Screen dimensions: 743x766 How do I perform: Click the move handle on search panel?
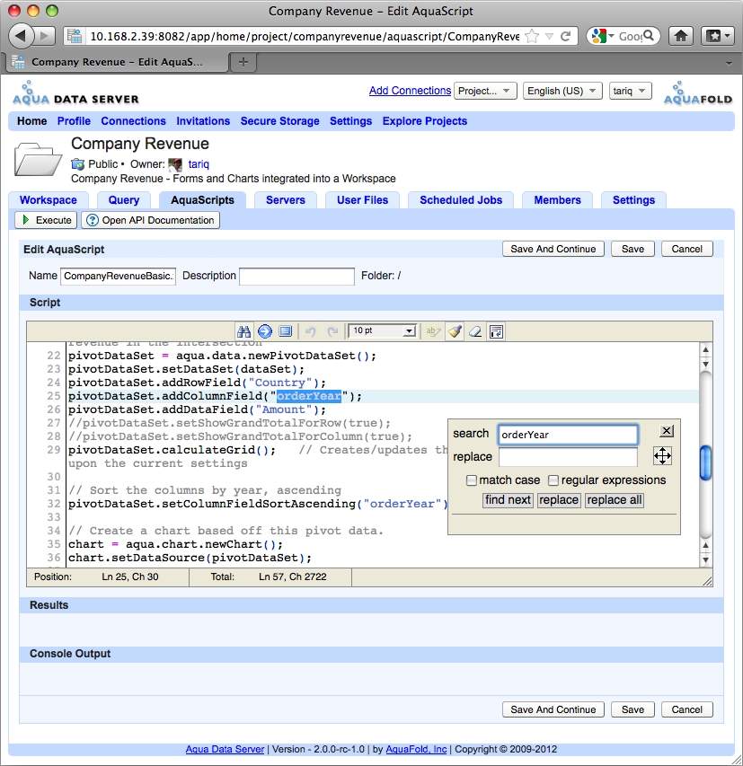pyautogui.click(x=662, y=456)
